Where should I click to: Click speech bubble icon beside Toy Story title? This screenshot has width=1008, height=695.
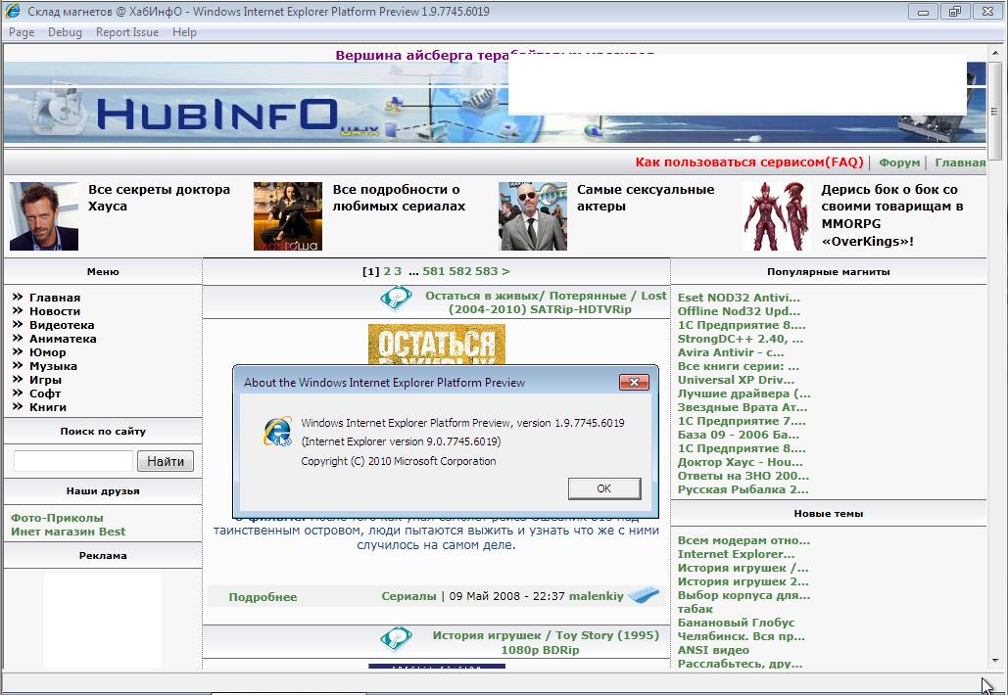[x=396, y=639]
